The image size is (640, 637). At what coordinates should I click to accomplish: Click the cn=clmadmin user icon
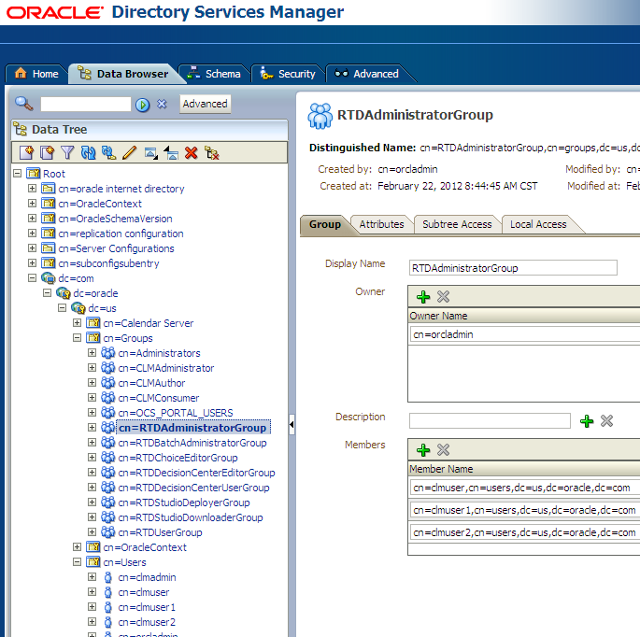(x=107, y=577)
